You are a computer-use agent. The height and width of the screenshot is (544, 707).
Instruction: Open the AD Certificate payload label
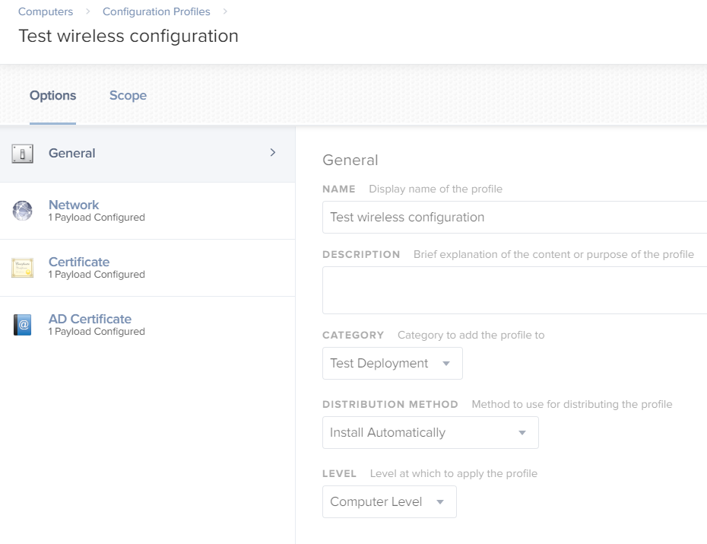(x=90, y=319)
